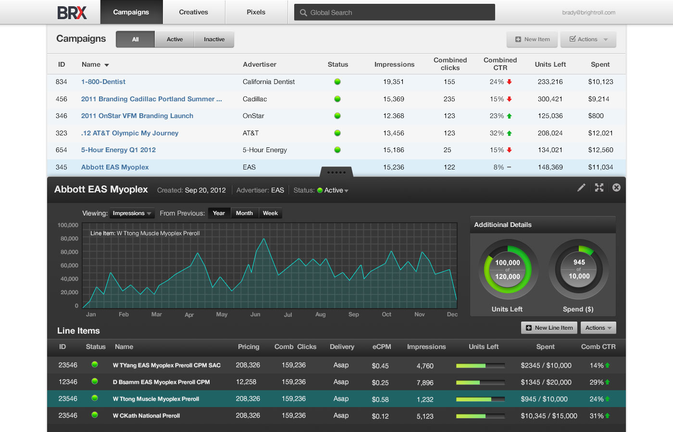Expand detail panel to fullscreen

tap(599, 188)
